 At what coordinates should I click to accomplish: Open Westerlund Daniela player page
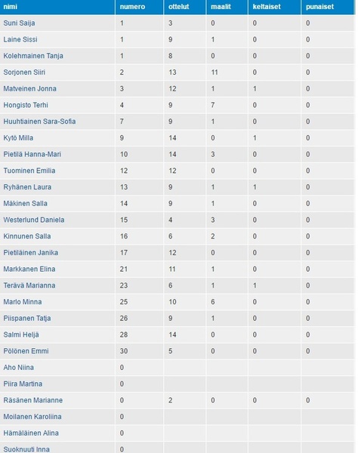(34, 220)
